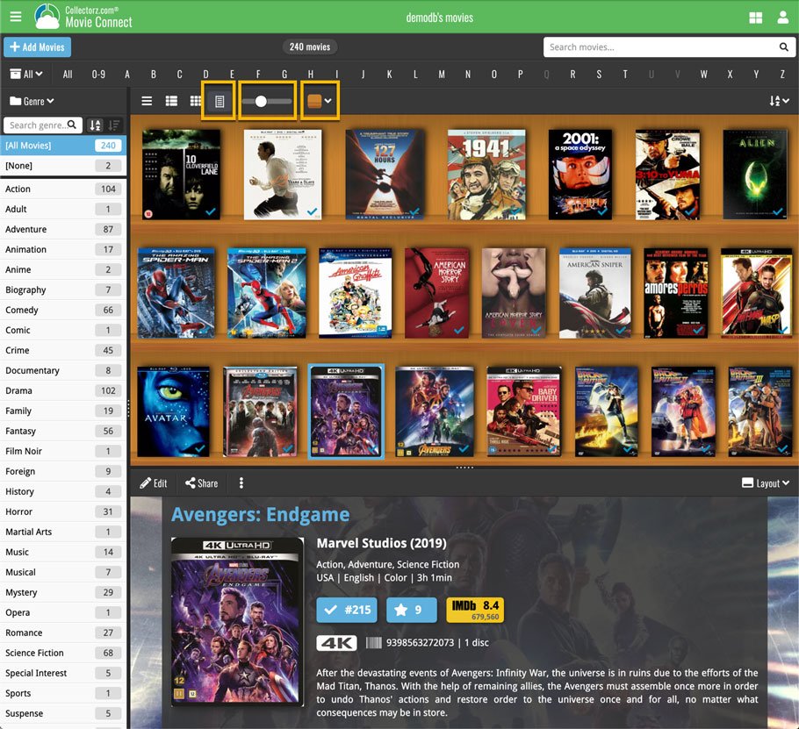Open the hamburger main menu

[x=16, y=17]
